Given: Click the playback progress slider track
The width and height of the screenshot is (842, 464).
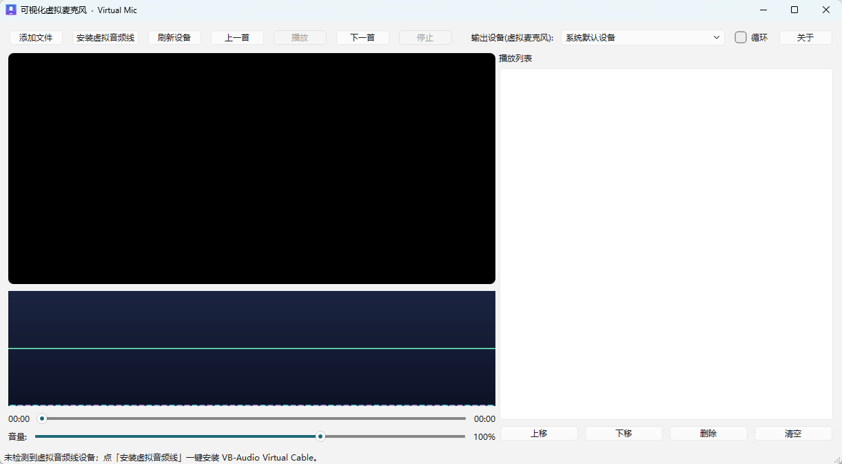Looking at the screenshot, I should click(251, 418).
